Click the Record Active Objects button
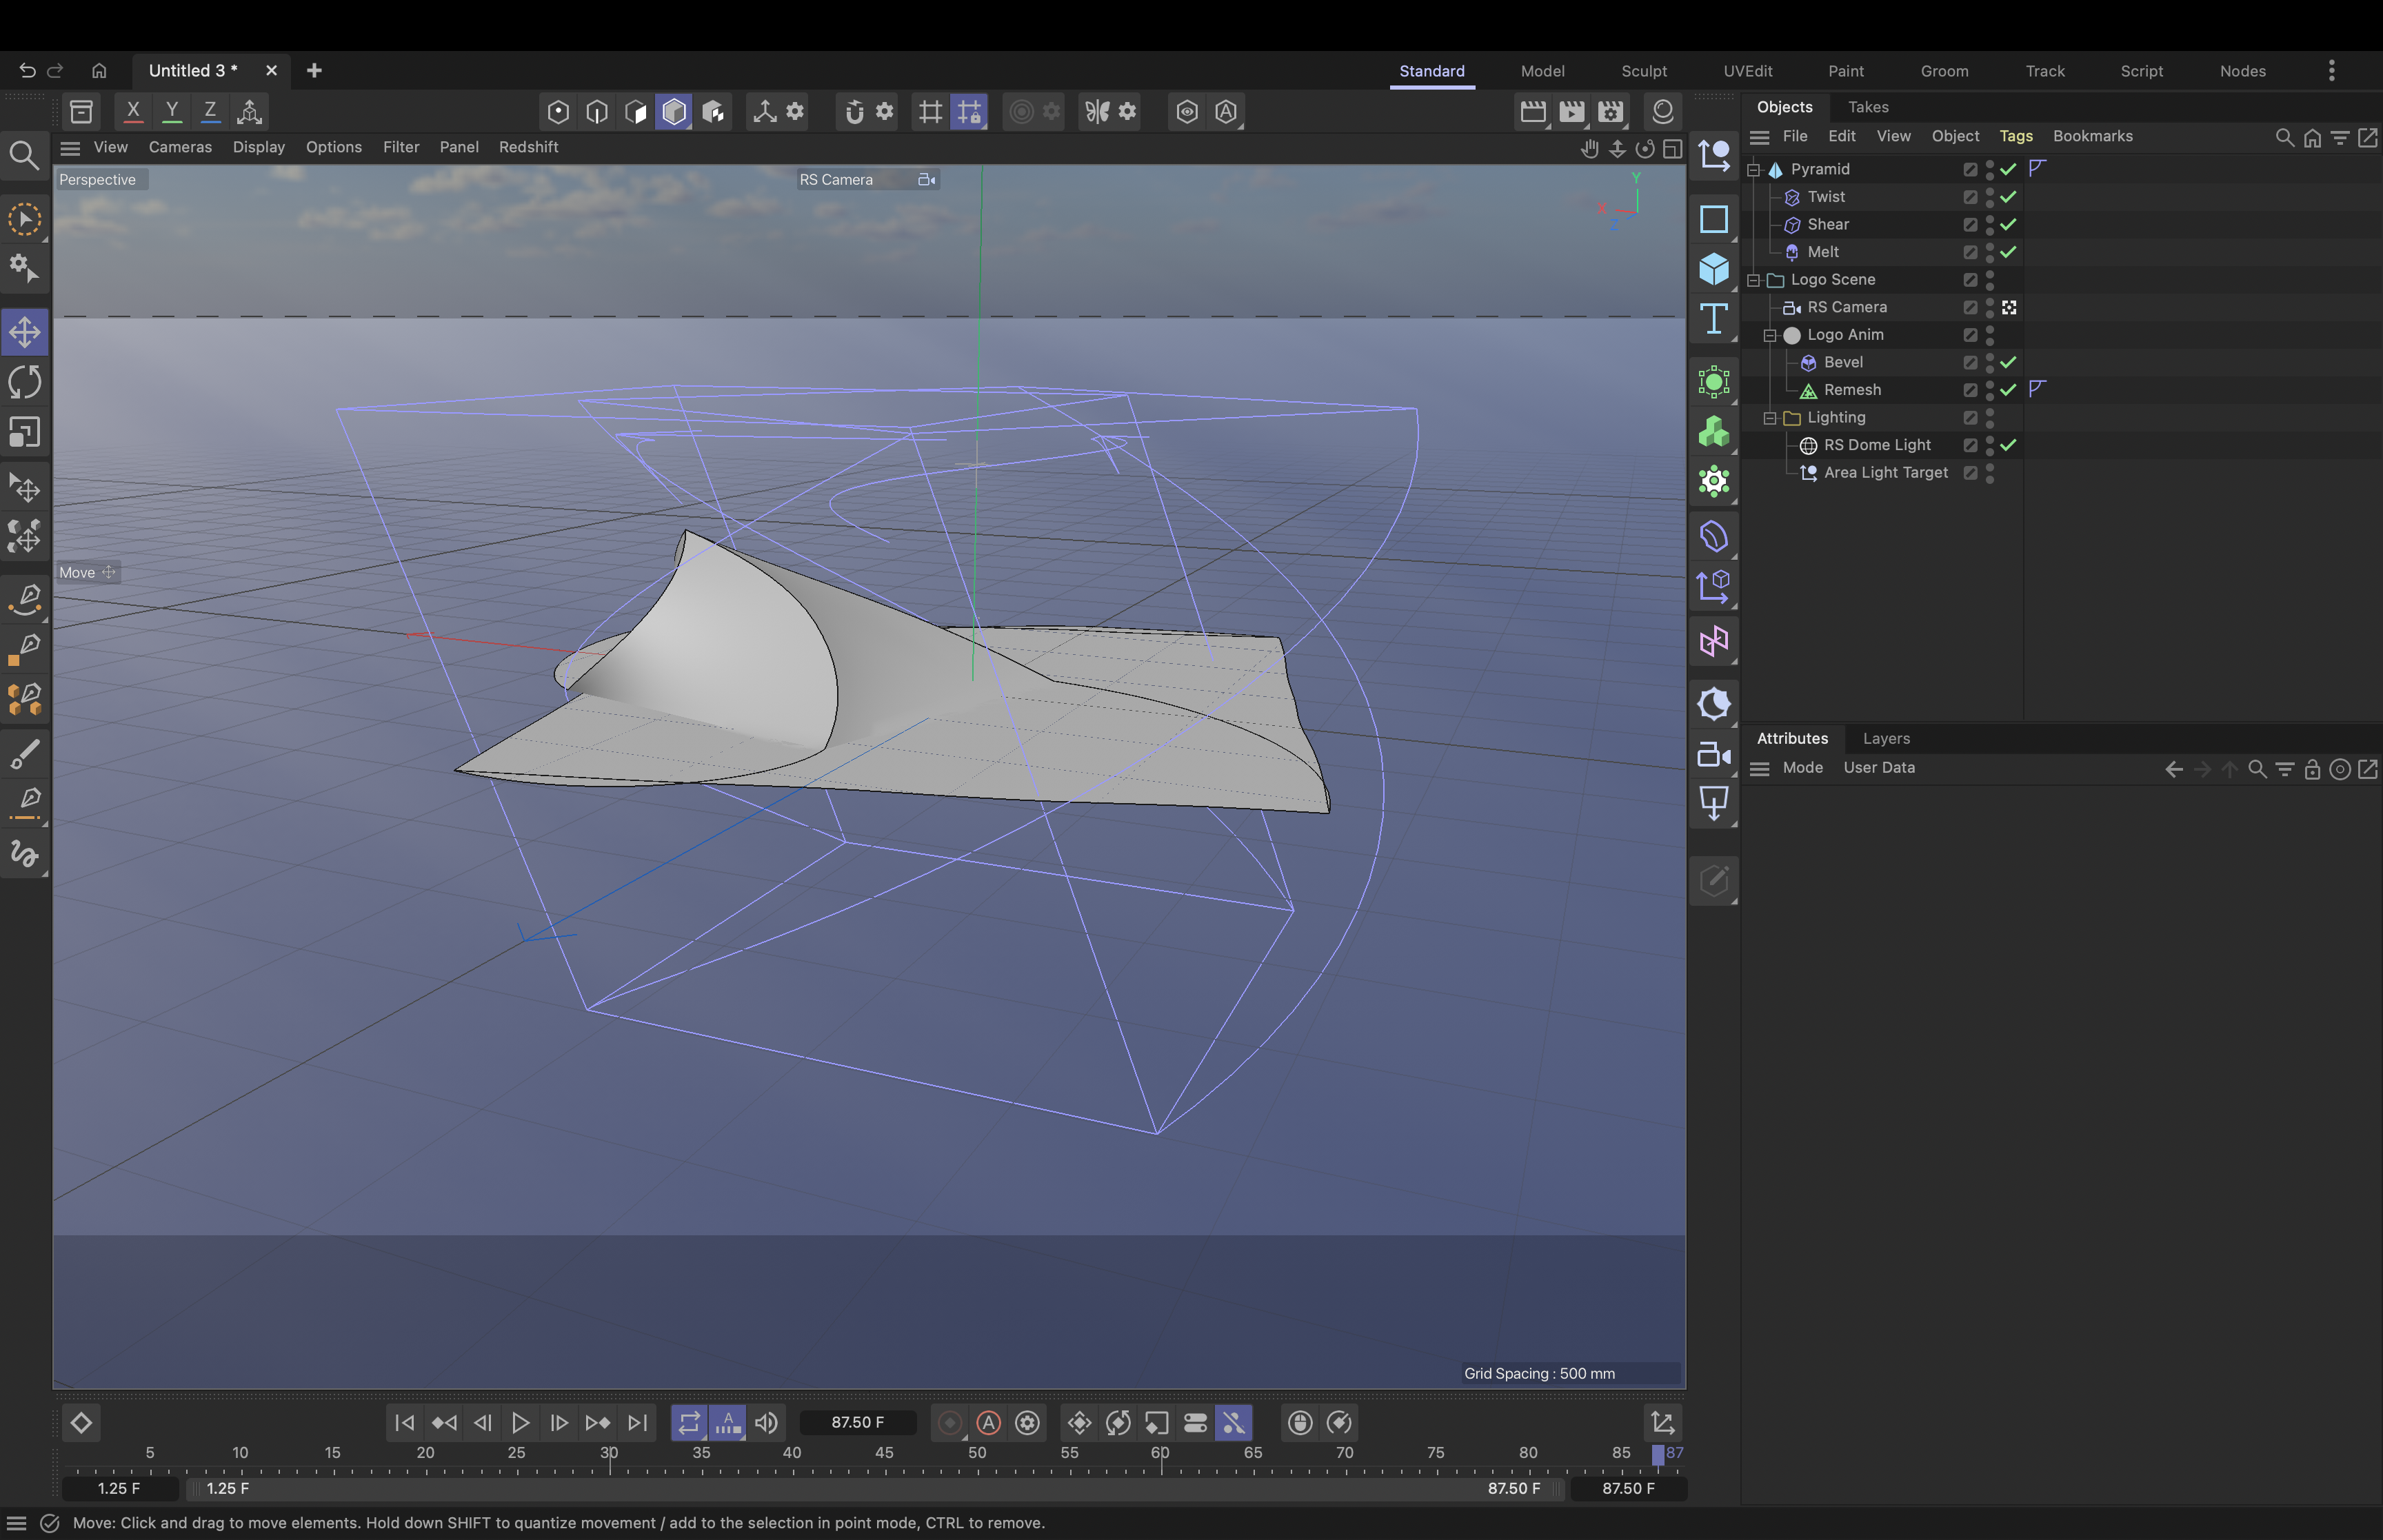The image size is (2383, 1540). 950,1423
